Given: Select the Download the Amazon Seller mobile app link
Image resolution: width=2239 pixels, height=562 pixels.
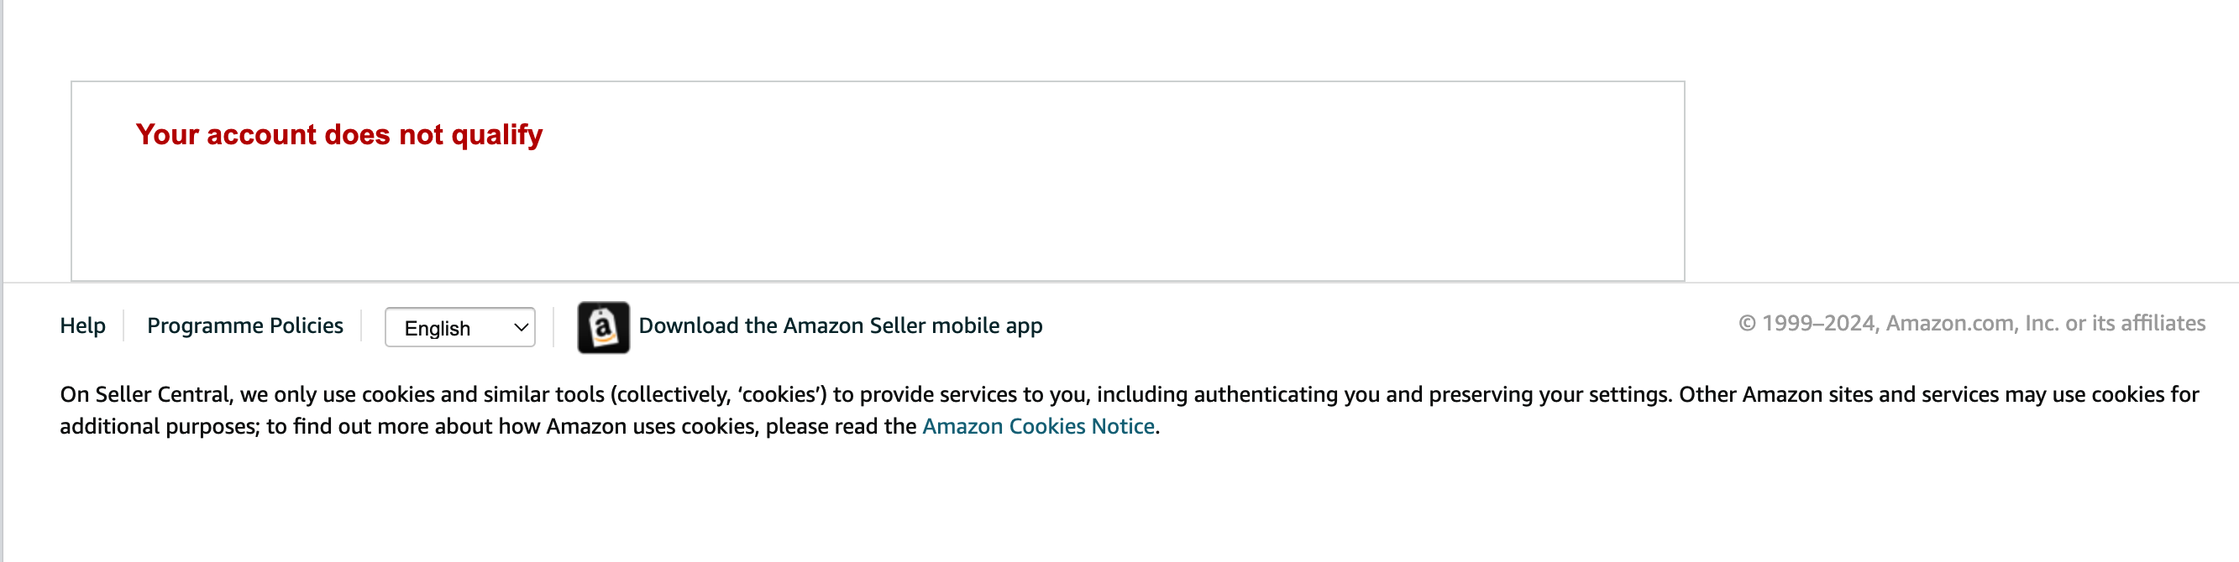Looking at the screenshot, I should pyautogui.click(x=841, y=325).
